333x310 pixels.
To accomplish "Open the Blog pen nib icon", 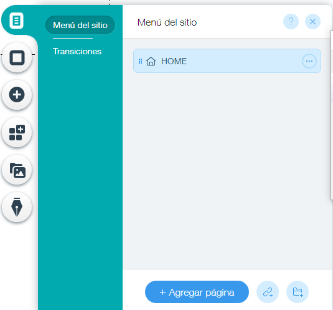I will pyautogui.click(x=17, y=207).
